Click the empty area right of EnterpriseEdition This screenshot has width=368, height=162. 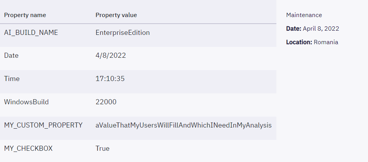(213, 33)
